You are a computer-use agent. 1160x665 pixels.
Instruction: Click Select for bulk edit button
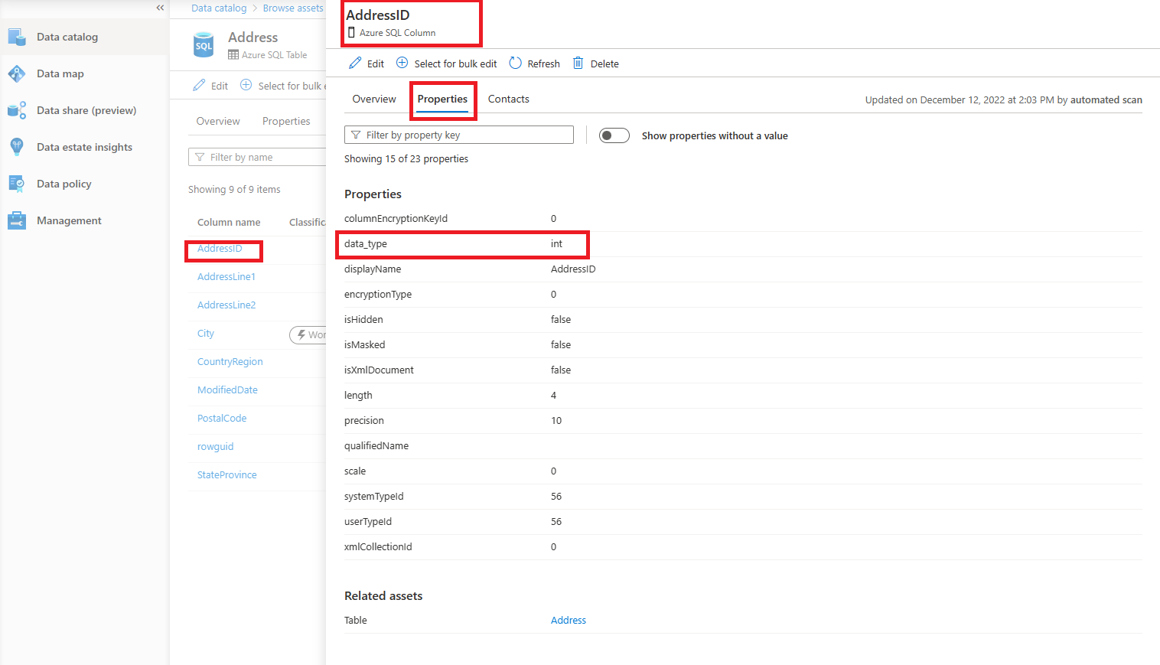pos(446,64)
